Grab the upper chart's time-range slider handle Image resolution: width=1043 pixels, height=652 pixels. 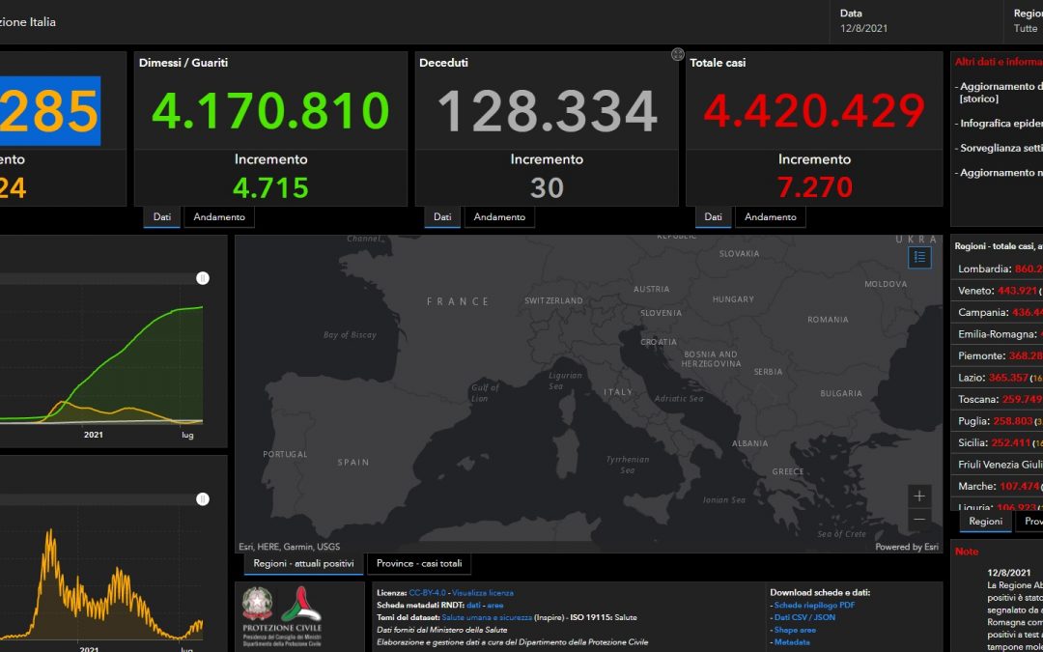coord(203,278)
